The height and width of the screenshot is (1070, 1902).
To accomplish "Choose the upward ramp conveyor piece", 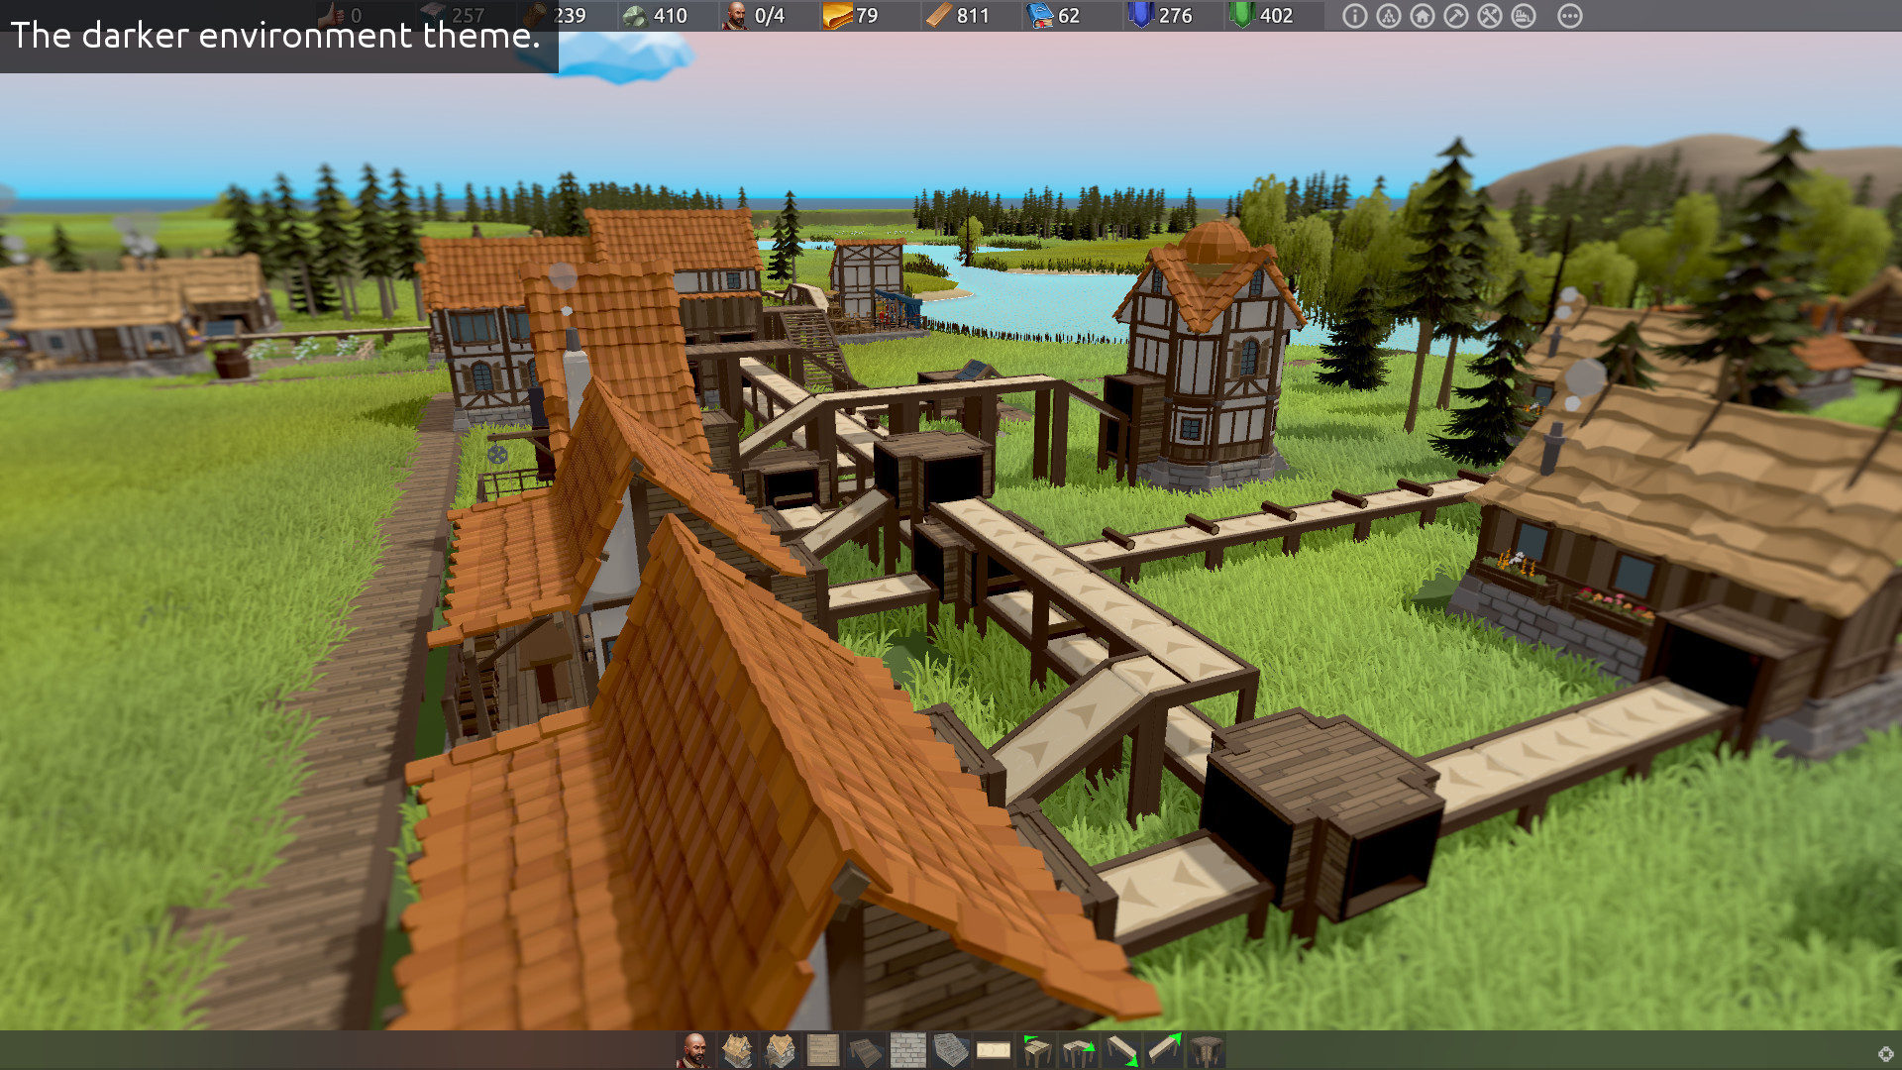I will click(x=1164, y=1050).
